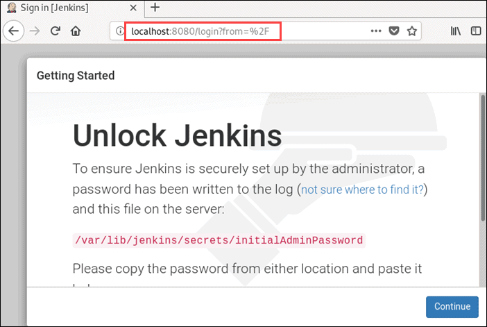Bookmark this page with the star icon
This screenshot has height=327, width=487.
[x=412, y=31]
